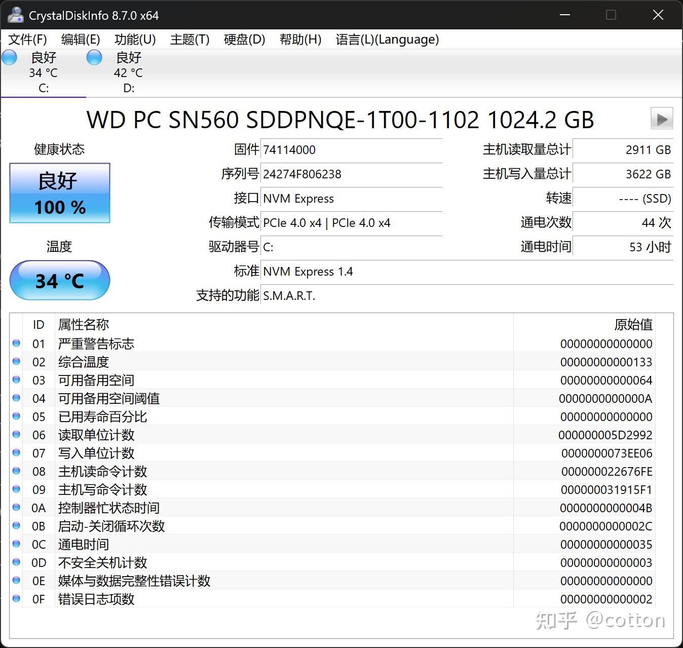Click the status dot for attribute 02
Image resolution: width=683 pixels, height=648 pixels.
tap(16, 361)
